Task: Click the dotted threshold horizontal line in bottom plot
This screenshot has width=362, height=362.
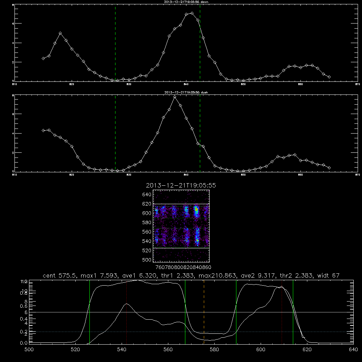Action: coord(191,332)
